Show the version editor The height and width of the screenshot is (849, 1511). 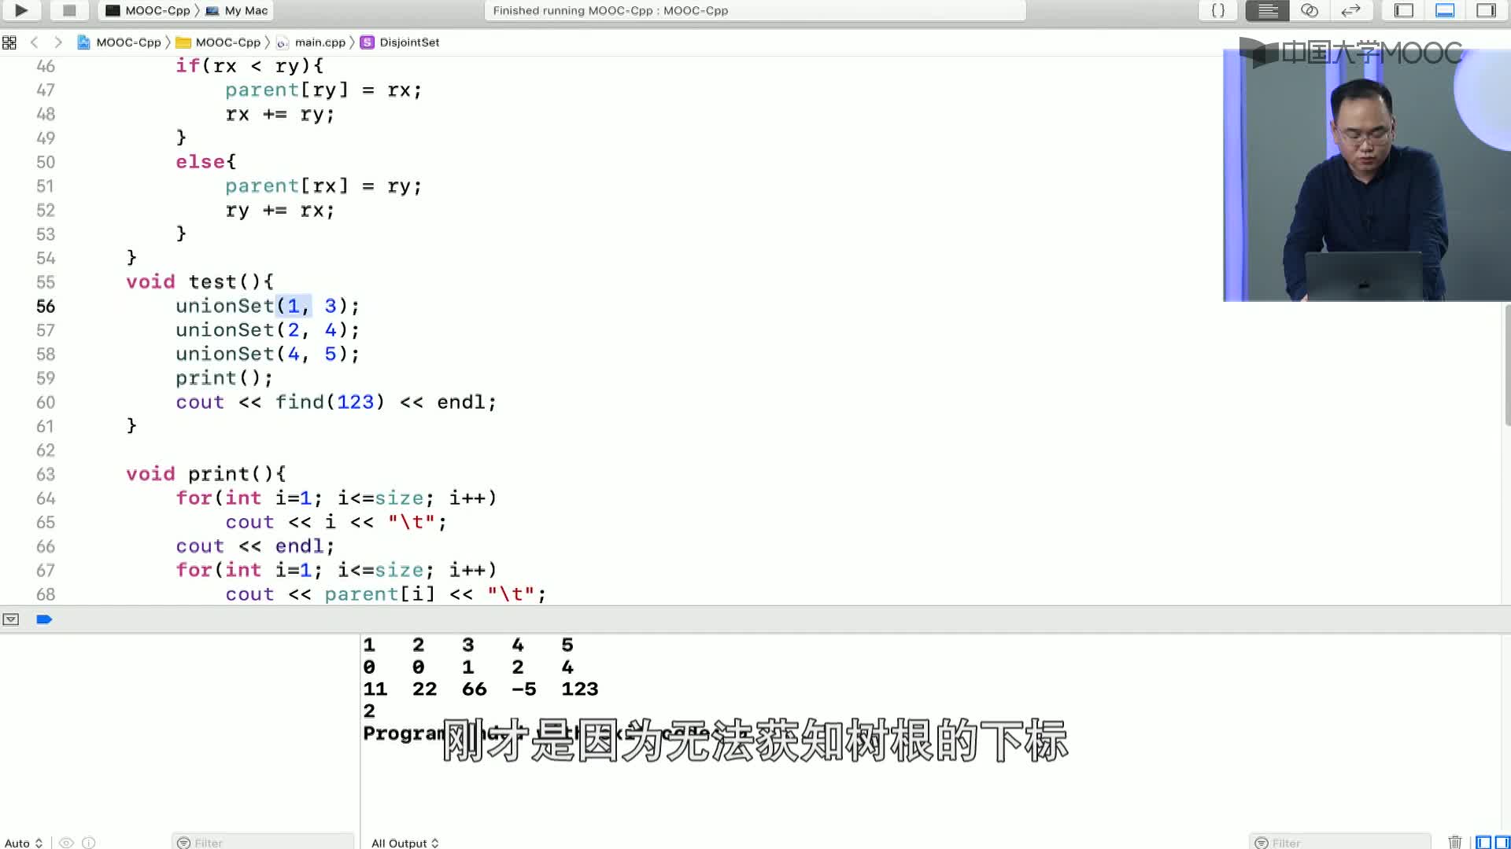[x=1350, y=10]
